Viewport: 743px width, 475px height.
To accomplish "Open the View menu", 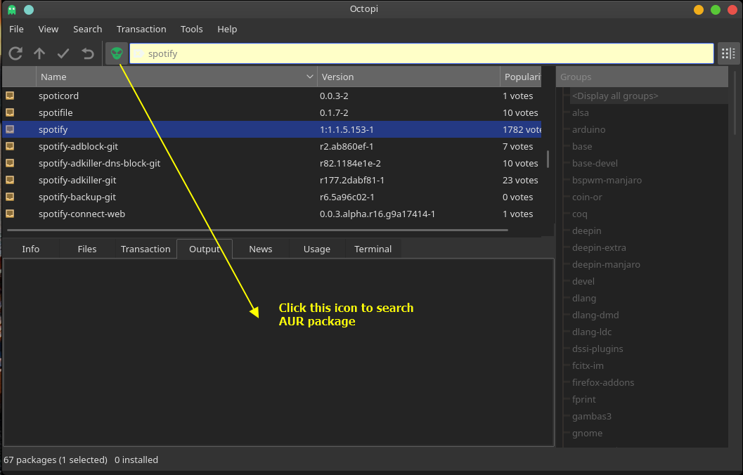I will pos(49,29).
